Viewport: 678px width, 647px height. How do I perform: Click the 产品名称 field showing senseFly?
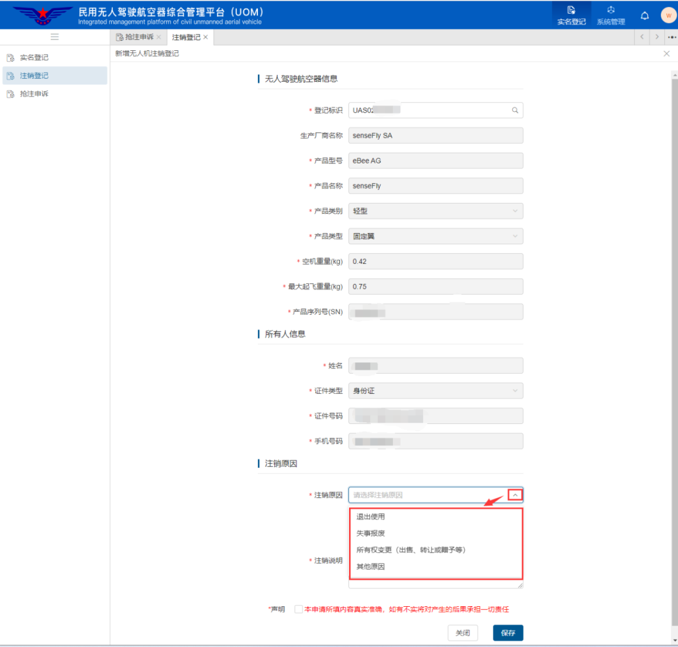pos(436,186)
